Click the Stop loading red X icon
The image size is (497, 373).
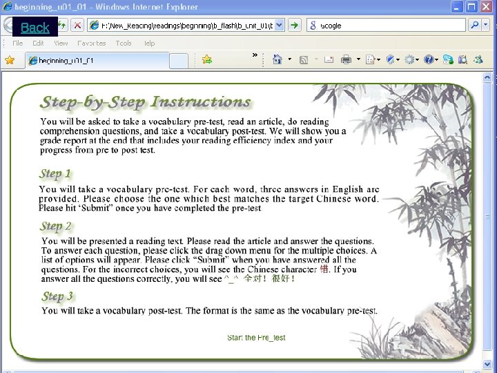coord(77,25)
